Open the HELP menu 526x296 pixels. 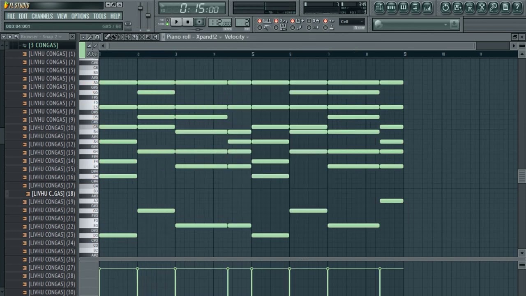(115, 16)
